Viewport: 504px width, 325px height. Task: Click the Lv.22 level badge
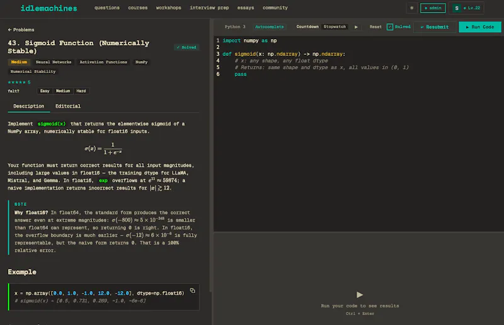[x=472, y=8]
